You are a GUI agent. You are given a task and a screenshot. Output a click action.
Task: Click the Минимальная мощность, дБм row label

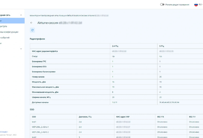[45, 92]
